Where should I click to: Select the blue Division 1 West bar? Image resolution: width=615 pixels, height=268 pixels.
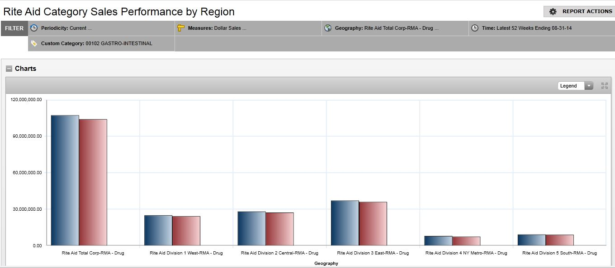[x=158, y=230]
